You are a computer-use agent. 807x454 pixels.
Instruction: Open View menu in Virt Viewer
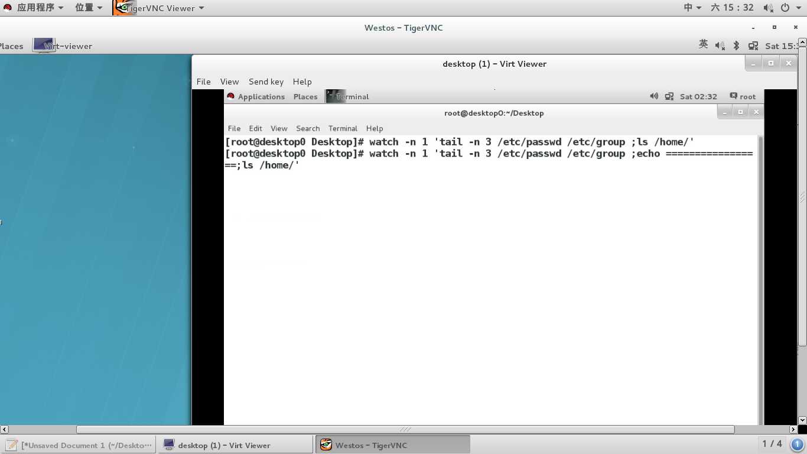229,82
